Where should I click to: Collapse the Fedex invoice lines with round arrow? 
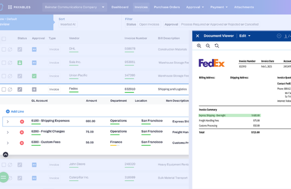(5, 154)
